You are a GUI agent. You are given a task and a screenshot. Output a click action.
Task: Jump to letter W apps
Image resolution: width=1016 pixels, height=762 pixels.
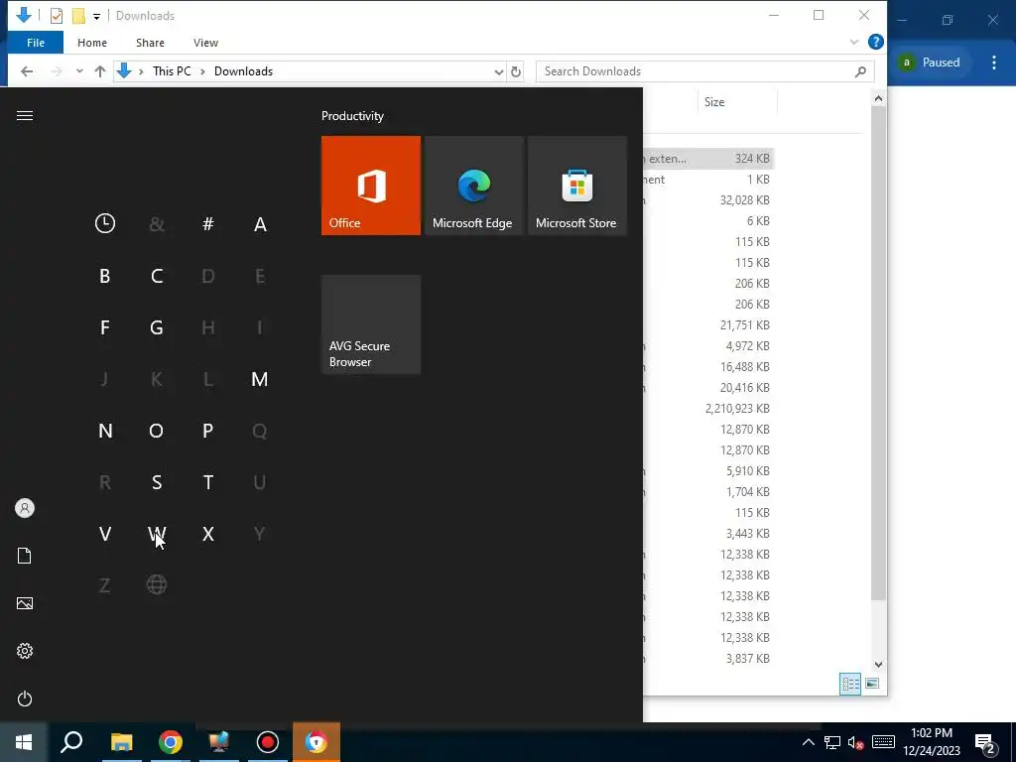pos(157,534)
